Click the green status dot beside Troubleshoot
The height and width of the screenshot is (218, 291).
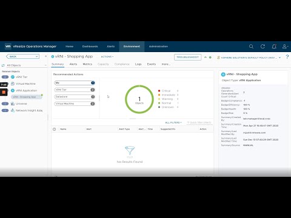(210, 58)
